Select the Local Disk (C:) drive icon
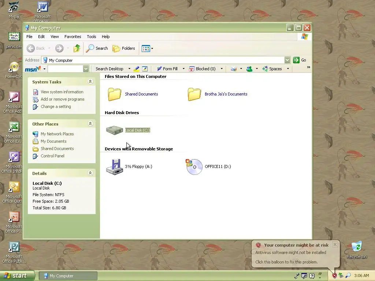Screen dimensions: 375x281 coord(114,130)
